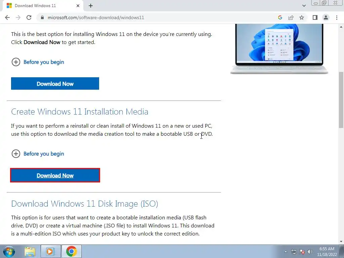Click the Windows 11 laptop image

(x=279, y=49)
